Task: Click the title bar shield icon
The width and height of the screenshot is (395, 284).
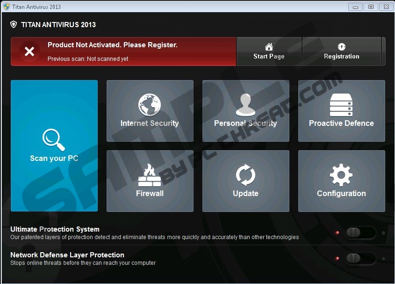Action: [7, 7]
